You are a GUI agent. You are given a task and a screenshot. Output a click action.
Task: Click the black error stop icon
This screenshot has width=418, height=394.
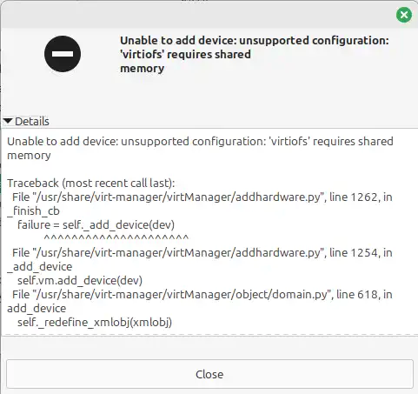63,54
